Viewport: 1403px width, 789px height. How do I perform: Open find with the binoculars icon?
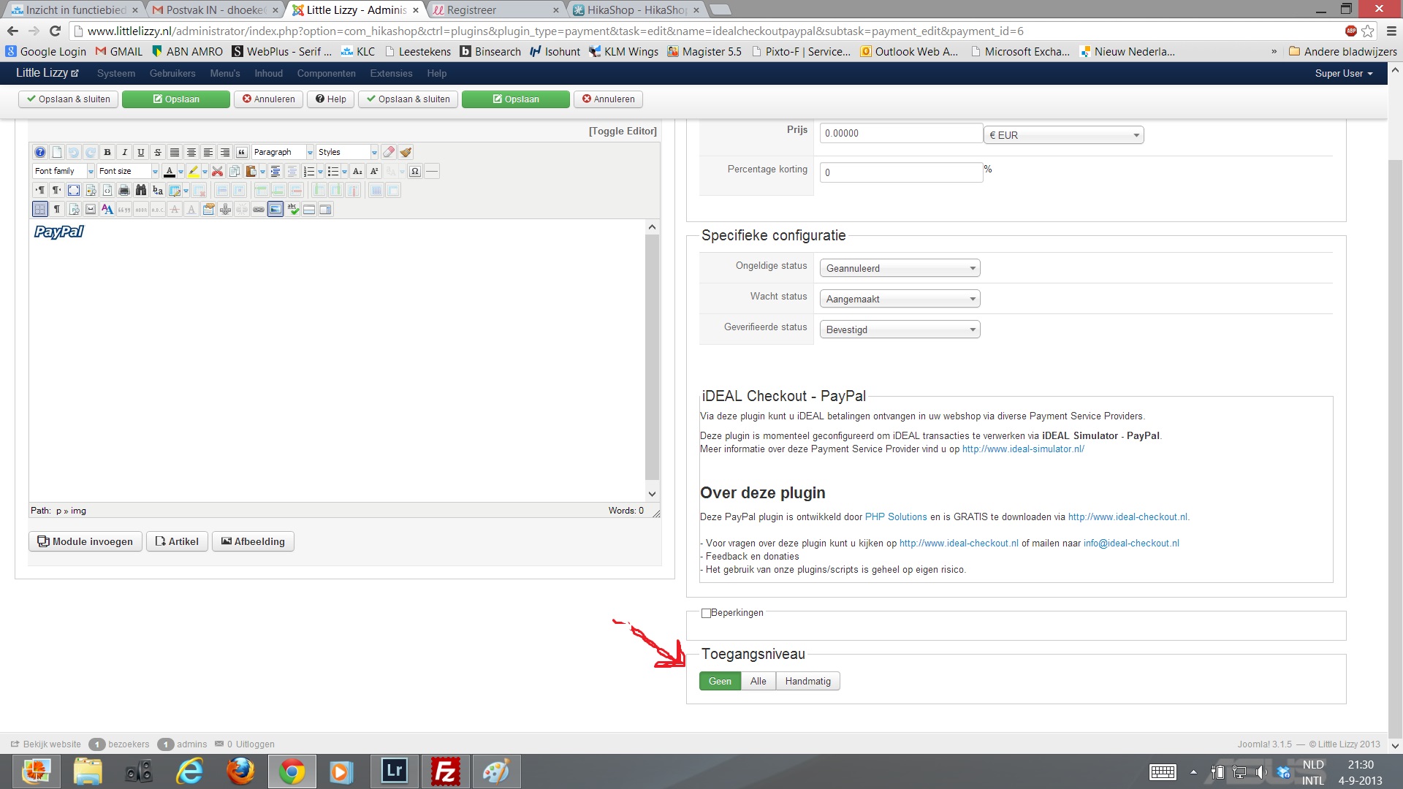[141, 190]
